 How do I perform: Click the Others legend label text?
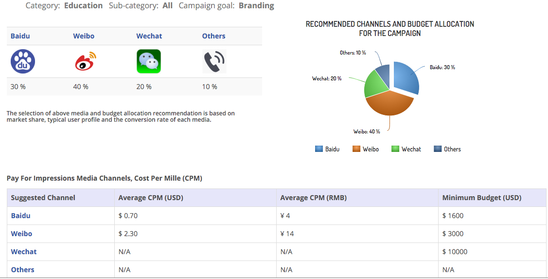[x=453, y=149]
